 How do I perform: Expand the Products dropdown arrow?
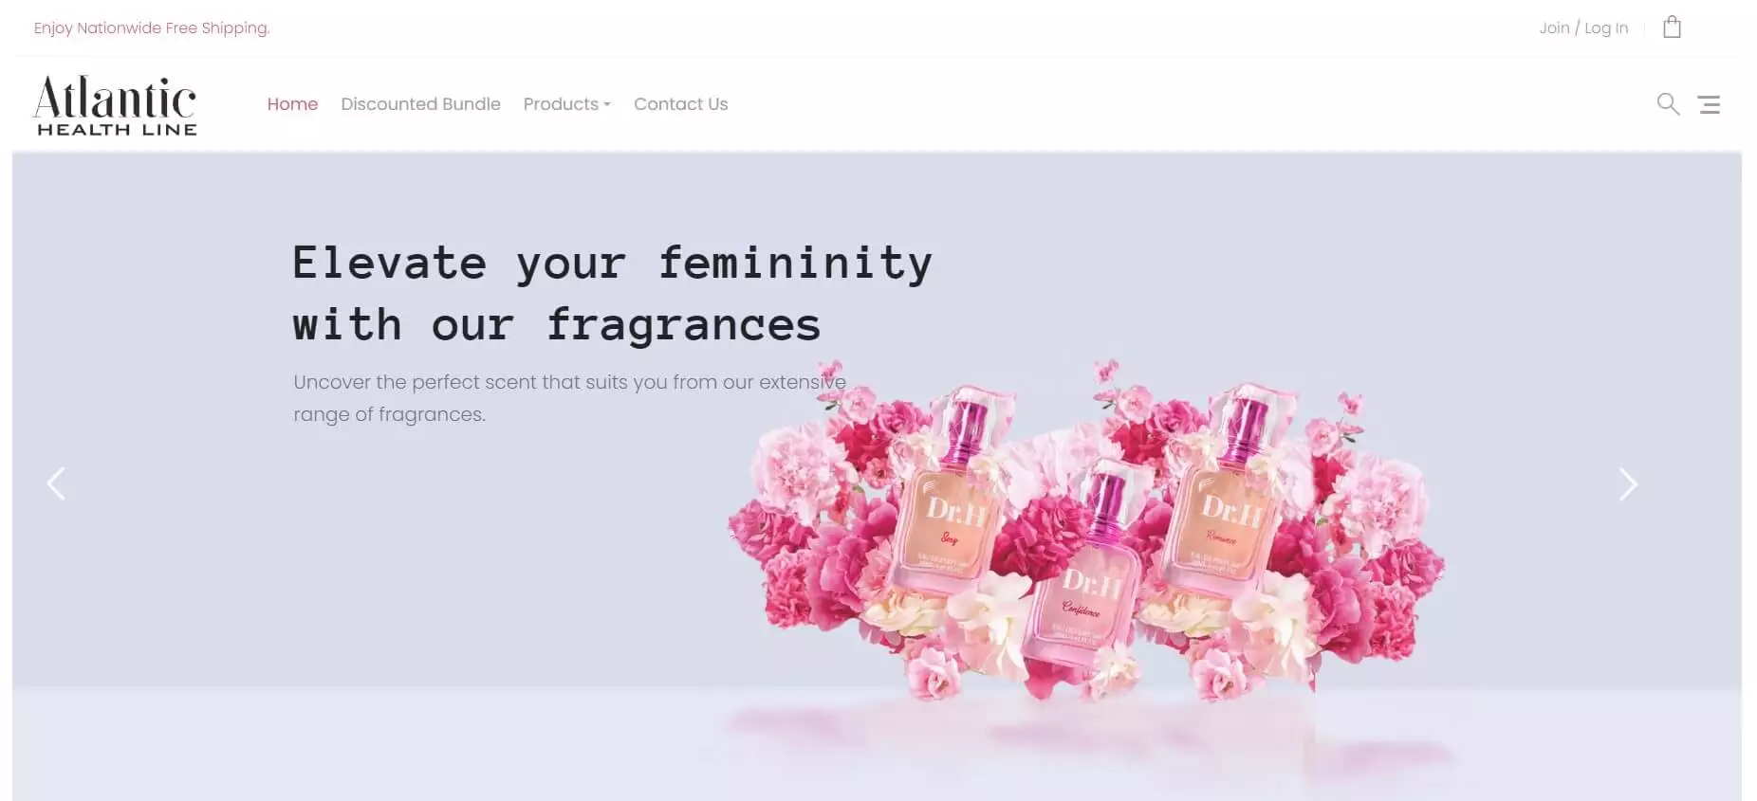pos(607,104)
